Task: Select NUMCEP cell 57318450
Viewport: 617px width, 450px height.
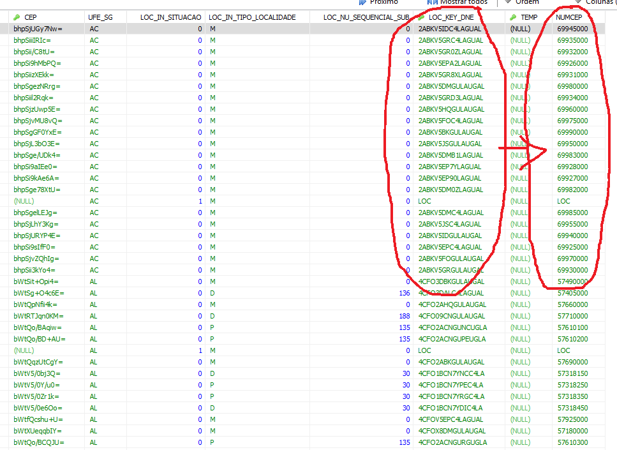Action: click(572, 408)
